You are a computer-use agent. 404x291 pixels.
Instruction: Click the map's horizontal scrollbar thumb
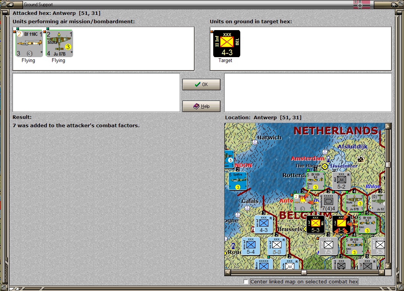[x=304, y=272]
